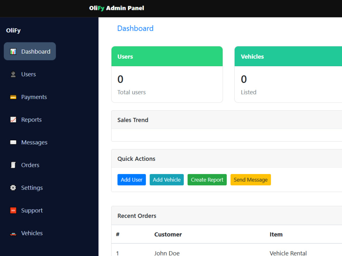Click the Vehicles card labeled Listed
This screenshot has height=256, width=342.
click(291, 74)
